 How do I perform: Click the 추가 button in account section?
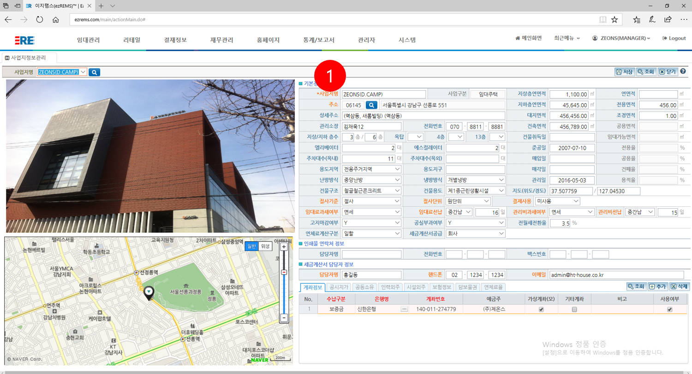[x=657, y=286]
